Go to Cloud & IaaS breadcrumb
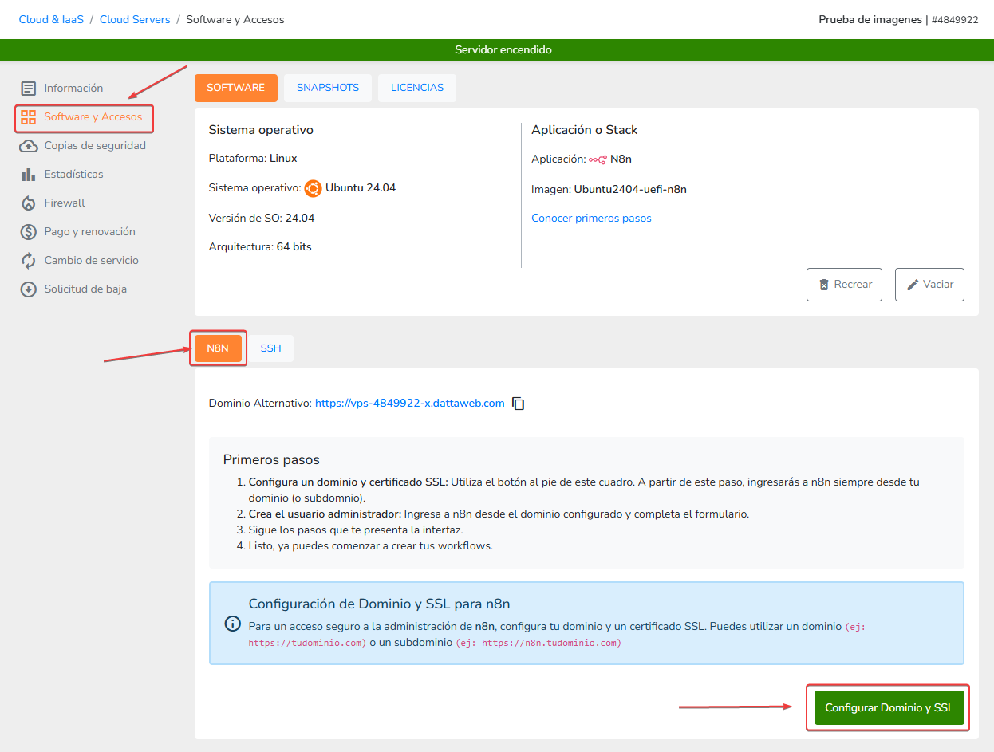Image resolution: width=994 pixels, height=752 pixels. point(51,19)
